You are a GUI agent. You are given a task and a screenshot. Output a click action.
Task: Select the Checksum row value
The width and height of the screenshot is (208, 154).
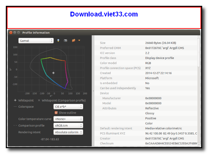(171, 143)
